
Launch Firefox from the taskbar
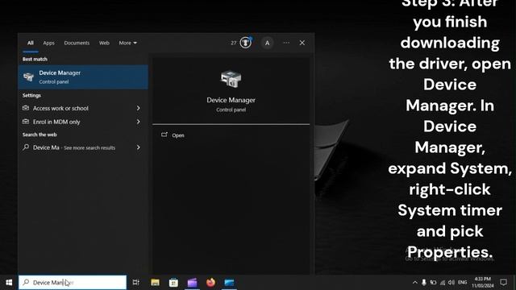tap(211, 283)
